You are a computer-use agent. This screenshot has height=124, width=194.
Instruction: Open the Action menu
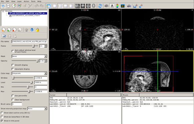coord(26,1)
